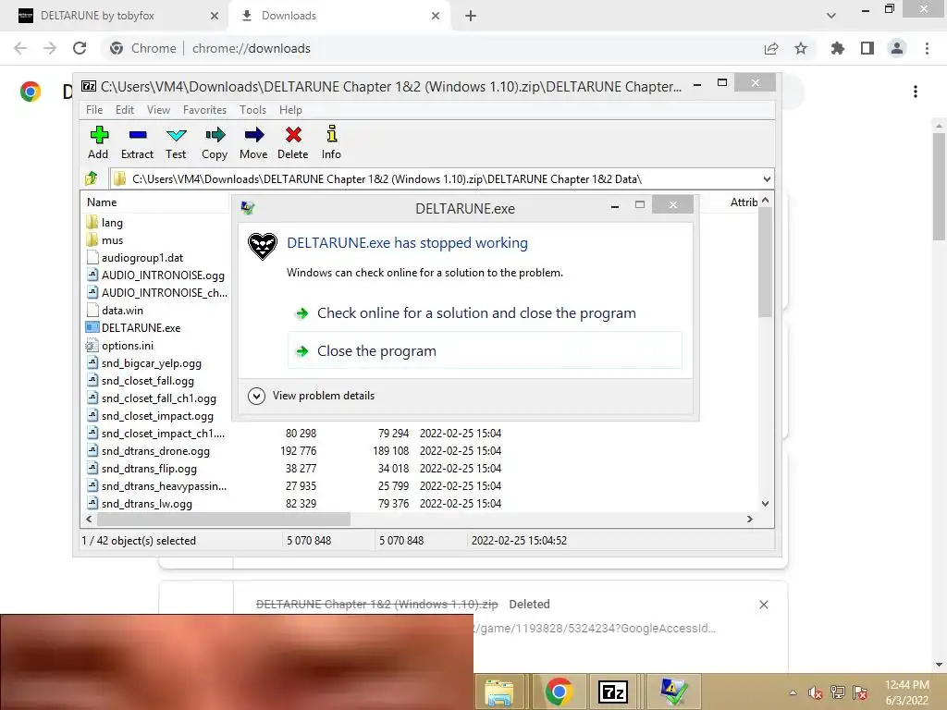Close the Downloads tab

pyautogui.click(x=436, y=16)
